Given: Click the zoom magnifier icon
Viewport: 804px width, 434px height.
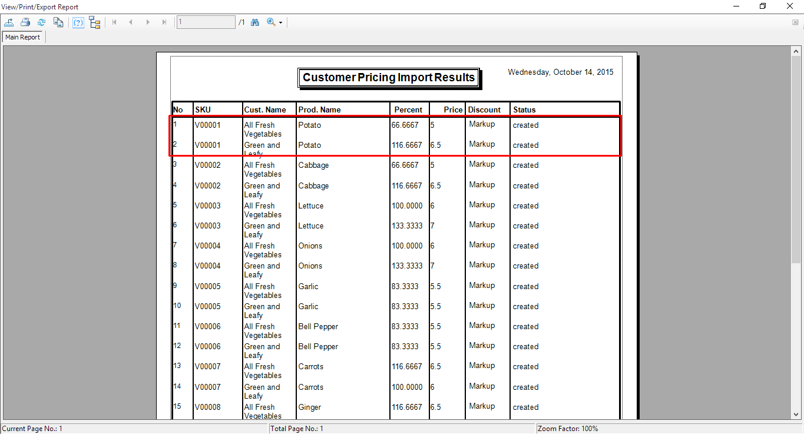Looking at the screenshot, I should (271, 22).
